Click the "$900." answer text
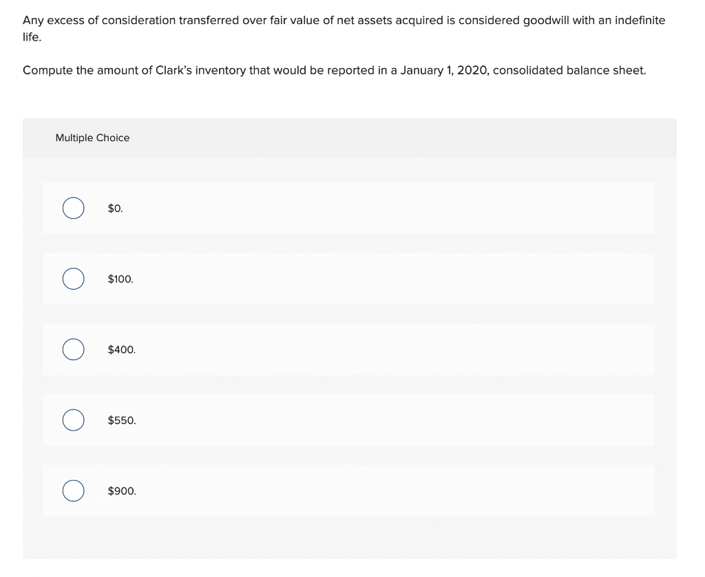705x577 pixels. click(x=122, y=491)
